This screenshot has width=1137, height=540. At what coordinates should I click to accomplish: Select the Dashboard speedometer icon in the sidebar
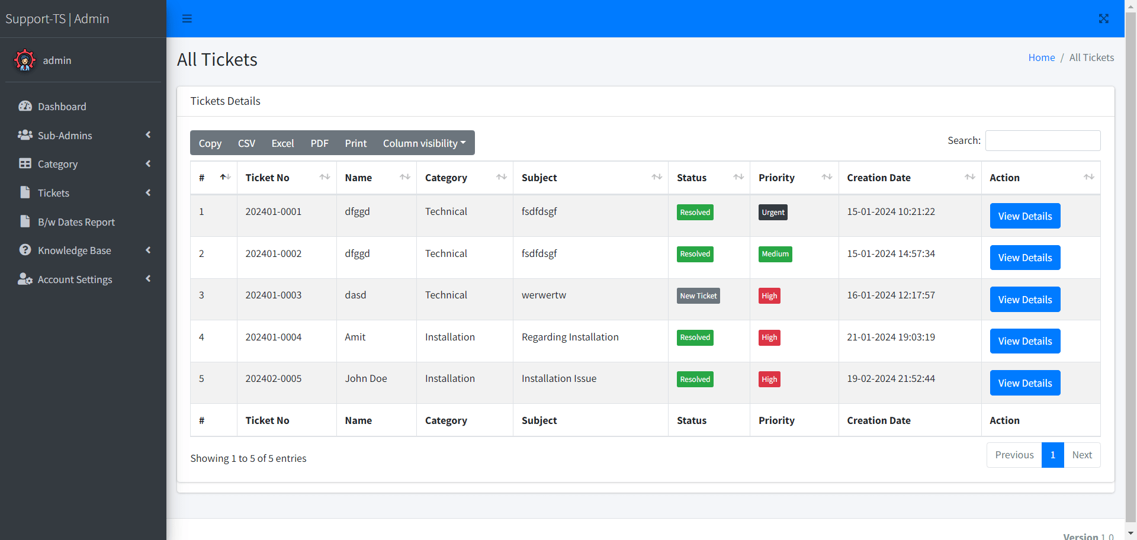click(25, 106)
